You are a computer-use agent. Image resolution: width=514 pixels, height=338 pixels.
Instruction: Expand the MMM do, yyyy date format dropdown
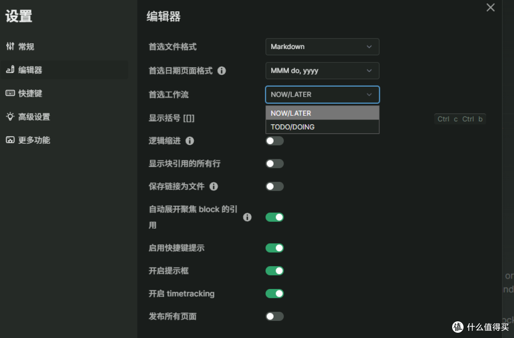point(322,70)
